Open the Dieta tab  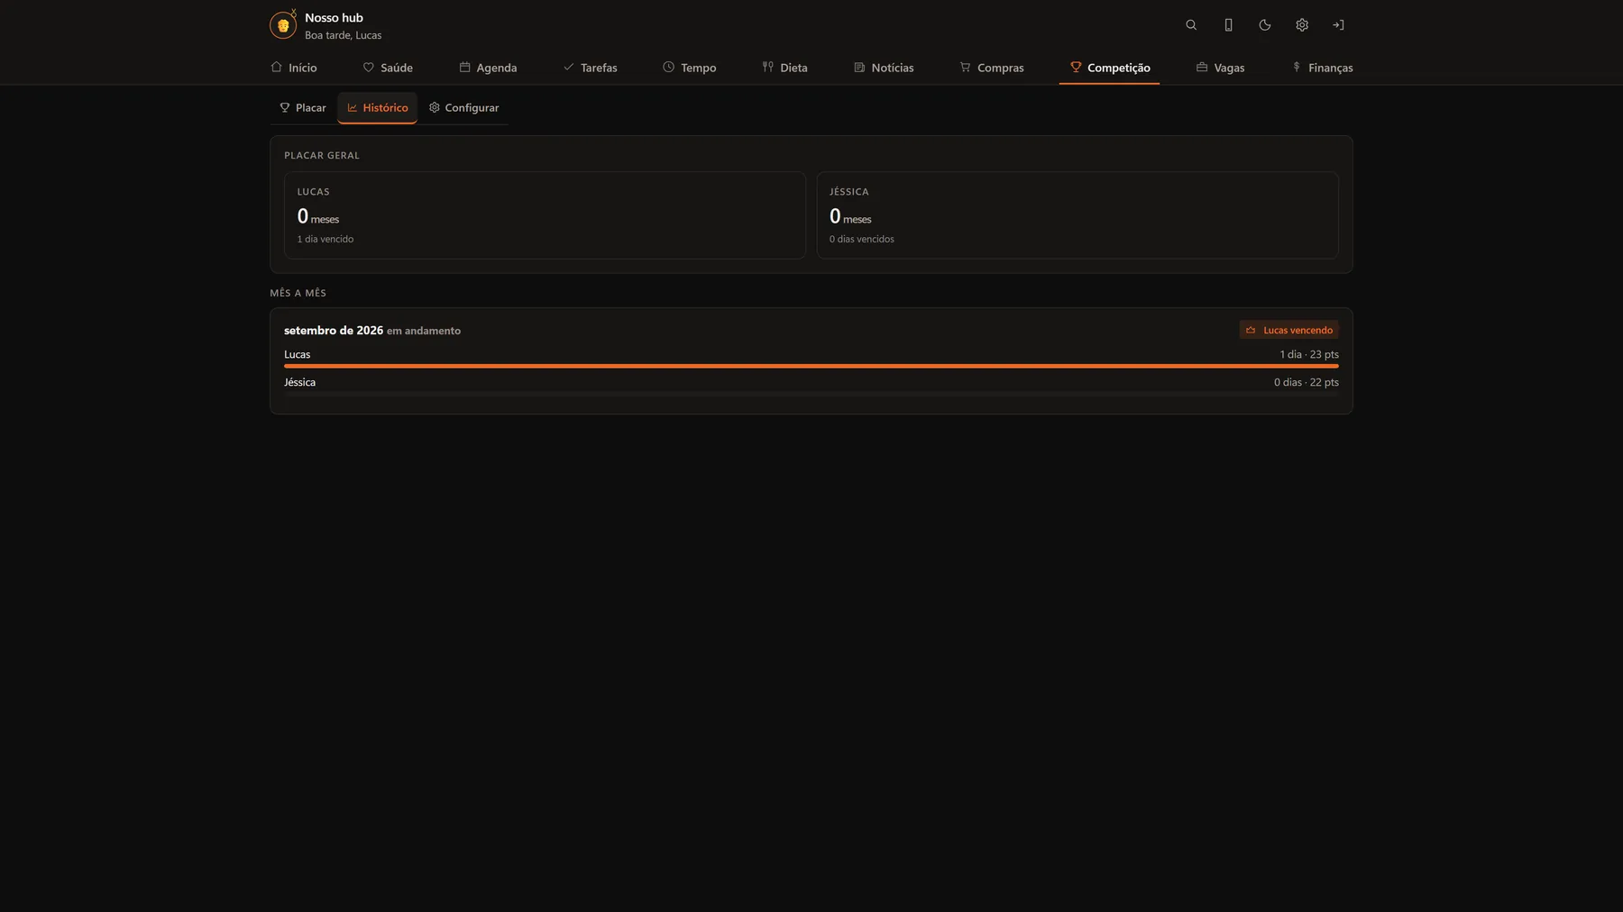pyautogui.click(x=785, y=68)
